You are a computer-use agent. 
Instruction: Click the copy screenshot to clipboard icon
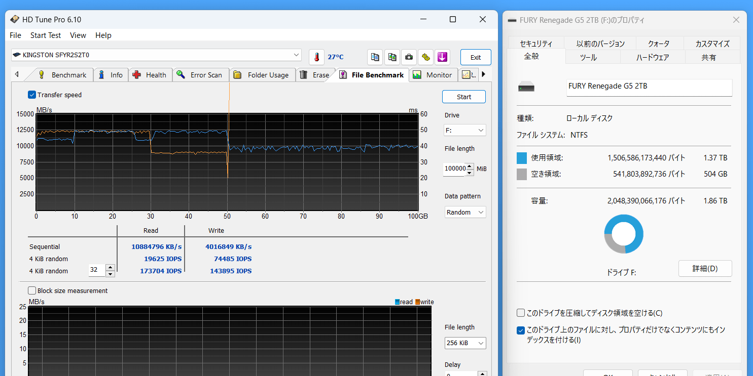pyautogui.click(x=392, y=57)
